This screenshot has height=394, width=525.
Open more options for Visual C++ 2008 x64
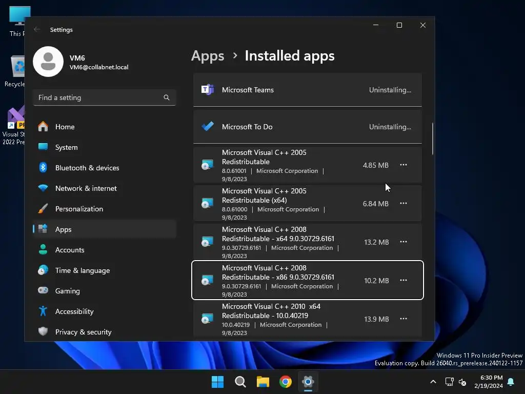pyautogui.click(x=403, y=242)
